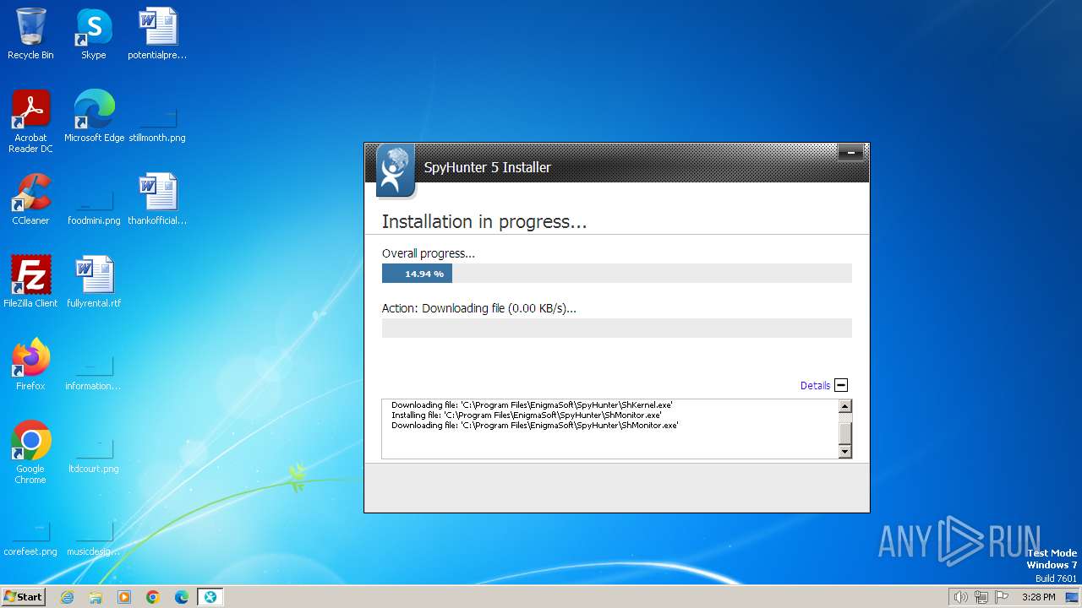Image resolution: width=1082 pixels, height=608 pixels.
Task: Launch FileZilla Client shortcut
Action: click(x=30, y=281)
